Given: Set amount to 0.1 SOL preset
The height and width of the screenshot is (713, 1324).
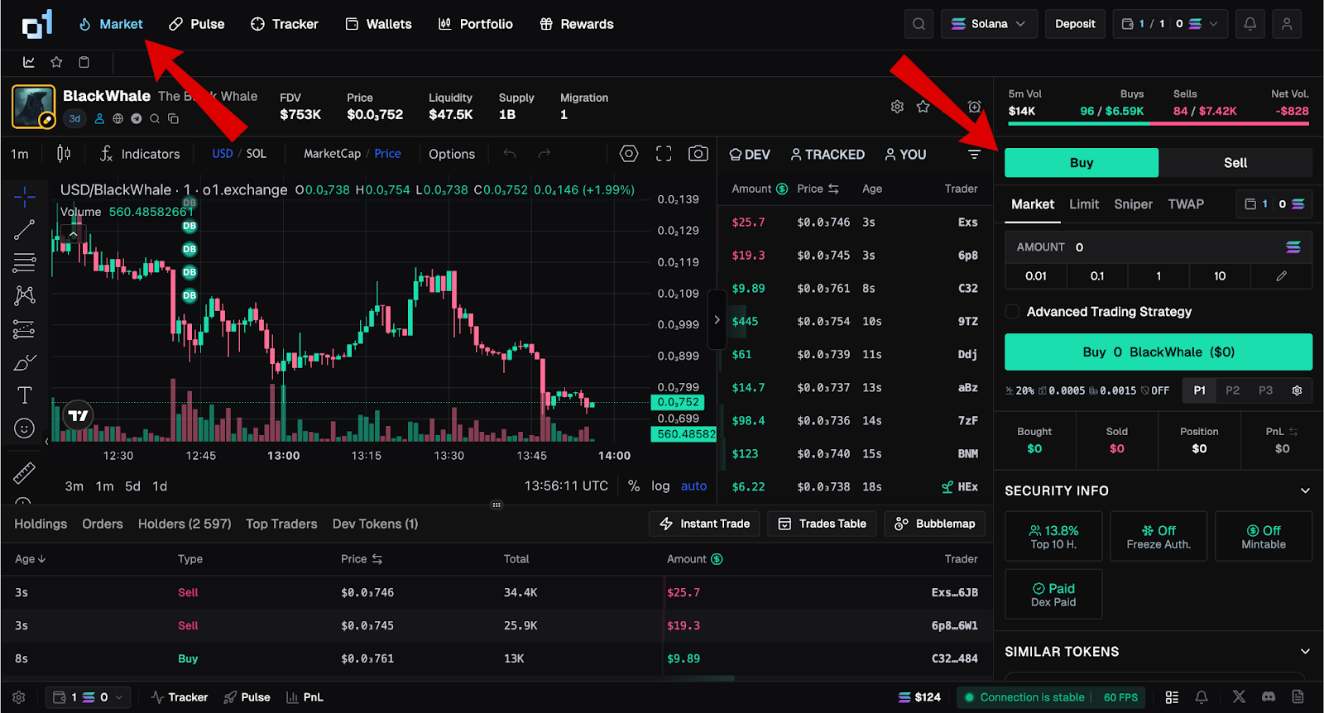Looking at the screenshot, I should click(1097, 276).
